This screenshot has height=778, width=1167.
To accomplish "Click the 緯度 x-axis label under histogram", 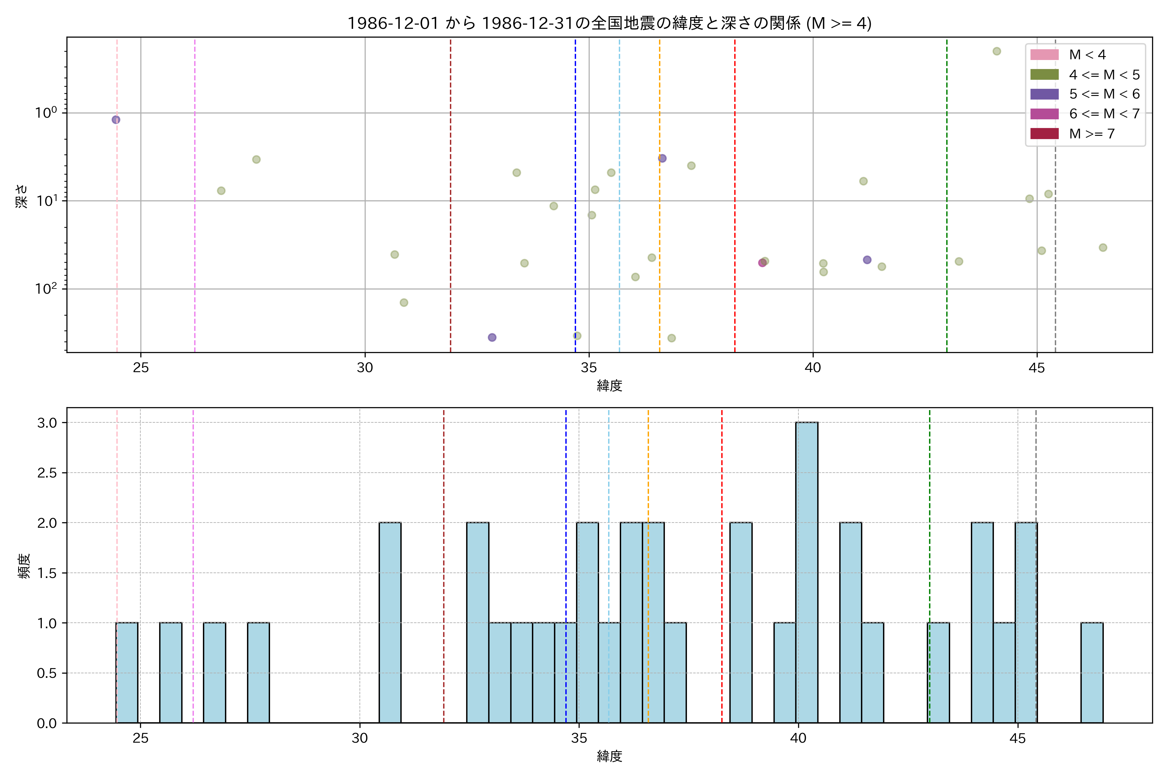I will [x=609, y=756].
